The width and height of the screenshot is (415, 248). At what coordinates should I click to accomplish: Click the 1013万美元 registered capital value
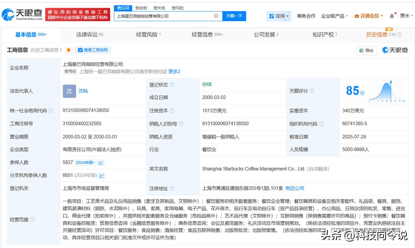tap(214, 111)
